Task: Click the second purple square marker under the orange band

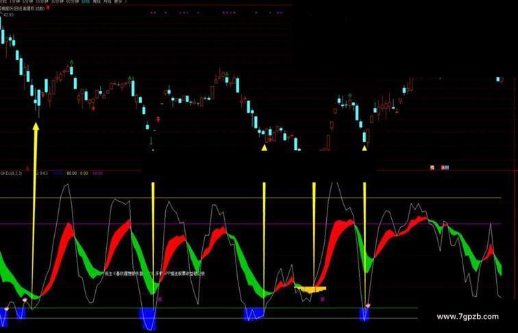Action: point(323,299)
